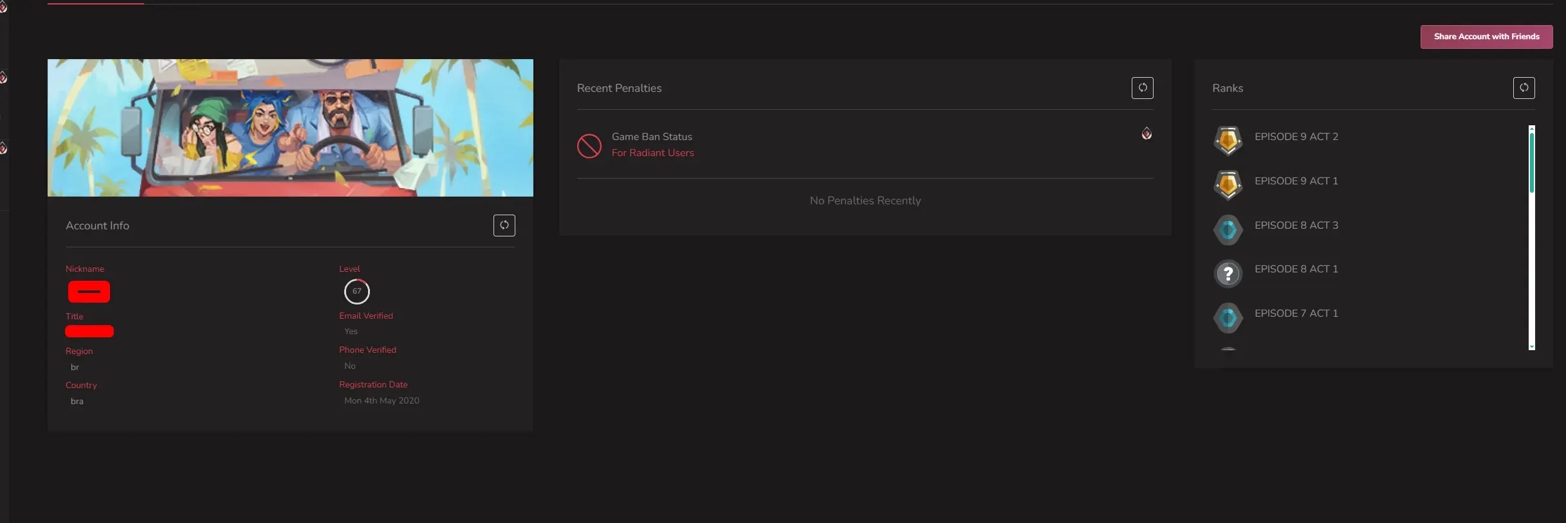Click the red prohibited Game Ban Status icon
Image resolution: width=1566 pixels, height=523 pixels.
click(589, 146)
